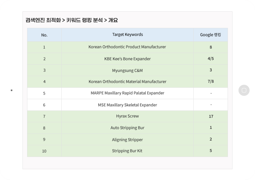
Task: Select ranking "5" for Stripping Bur Kit
Action: point(211,151)
